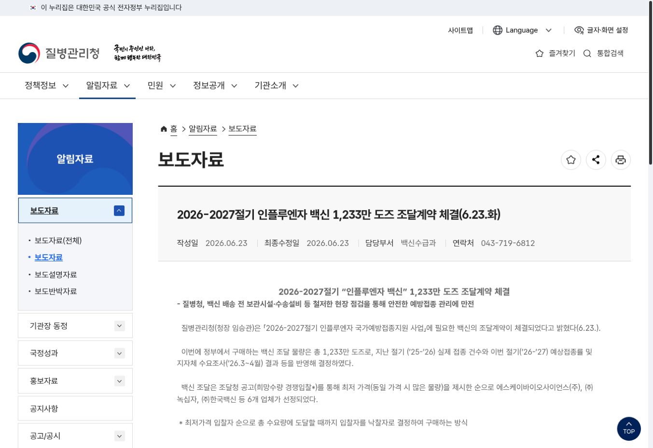Viewport: 653px width, 448px height.
Task: Open the 기관소개 menu
Action: pos(277,86)
